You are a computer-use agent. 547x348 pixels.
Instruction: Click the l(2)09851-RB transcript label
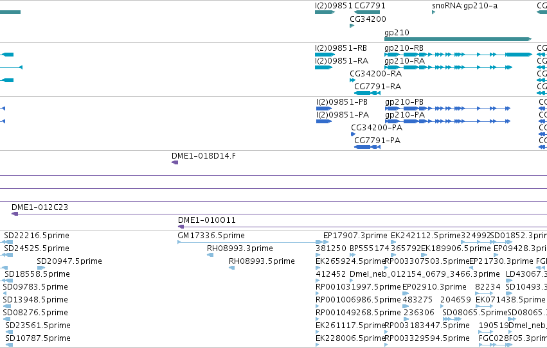pyautogui.click(x=341, y=48)
